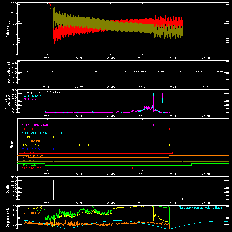Select 'Energy band: 12-25 keV' text
The image size is (232, 232).
click(42, 92)
